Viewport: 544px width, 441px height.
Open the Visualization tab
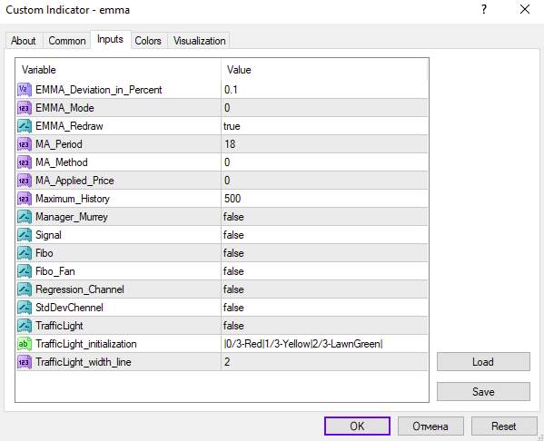[200, 41]
